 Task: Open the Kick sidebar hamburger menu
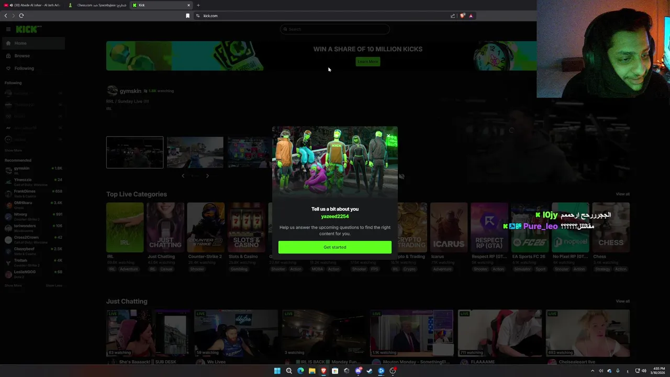(8, 29)
